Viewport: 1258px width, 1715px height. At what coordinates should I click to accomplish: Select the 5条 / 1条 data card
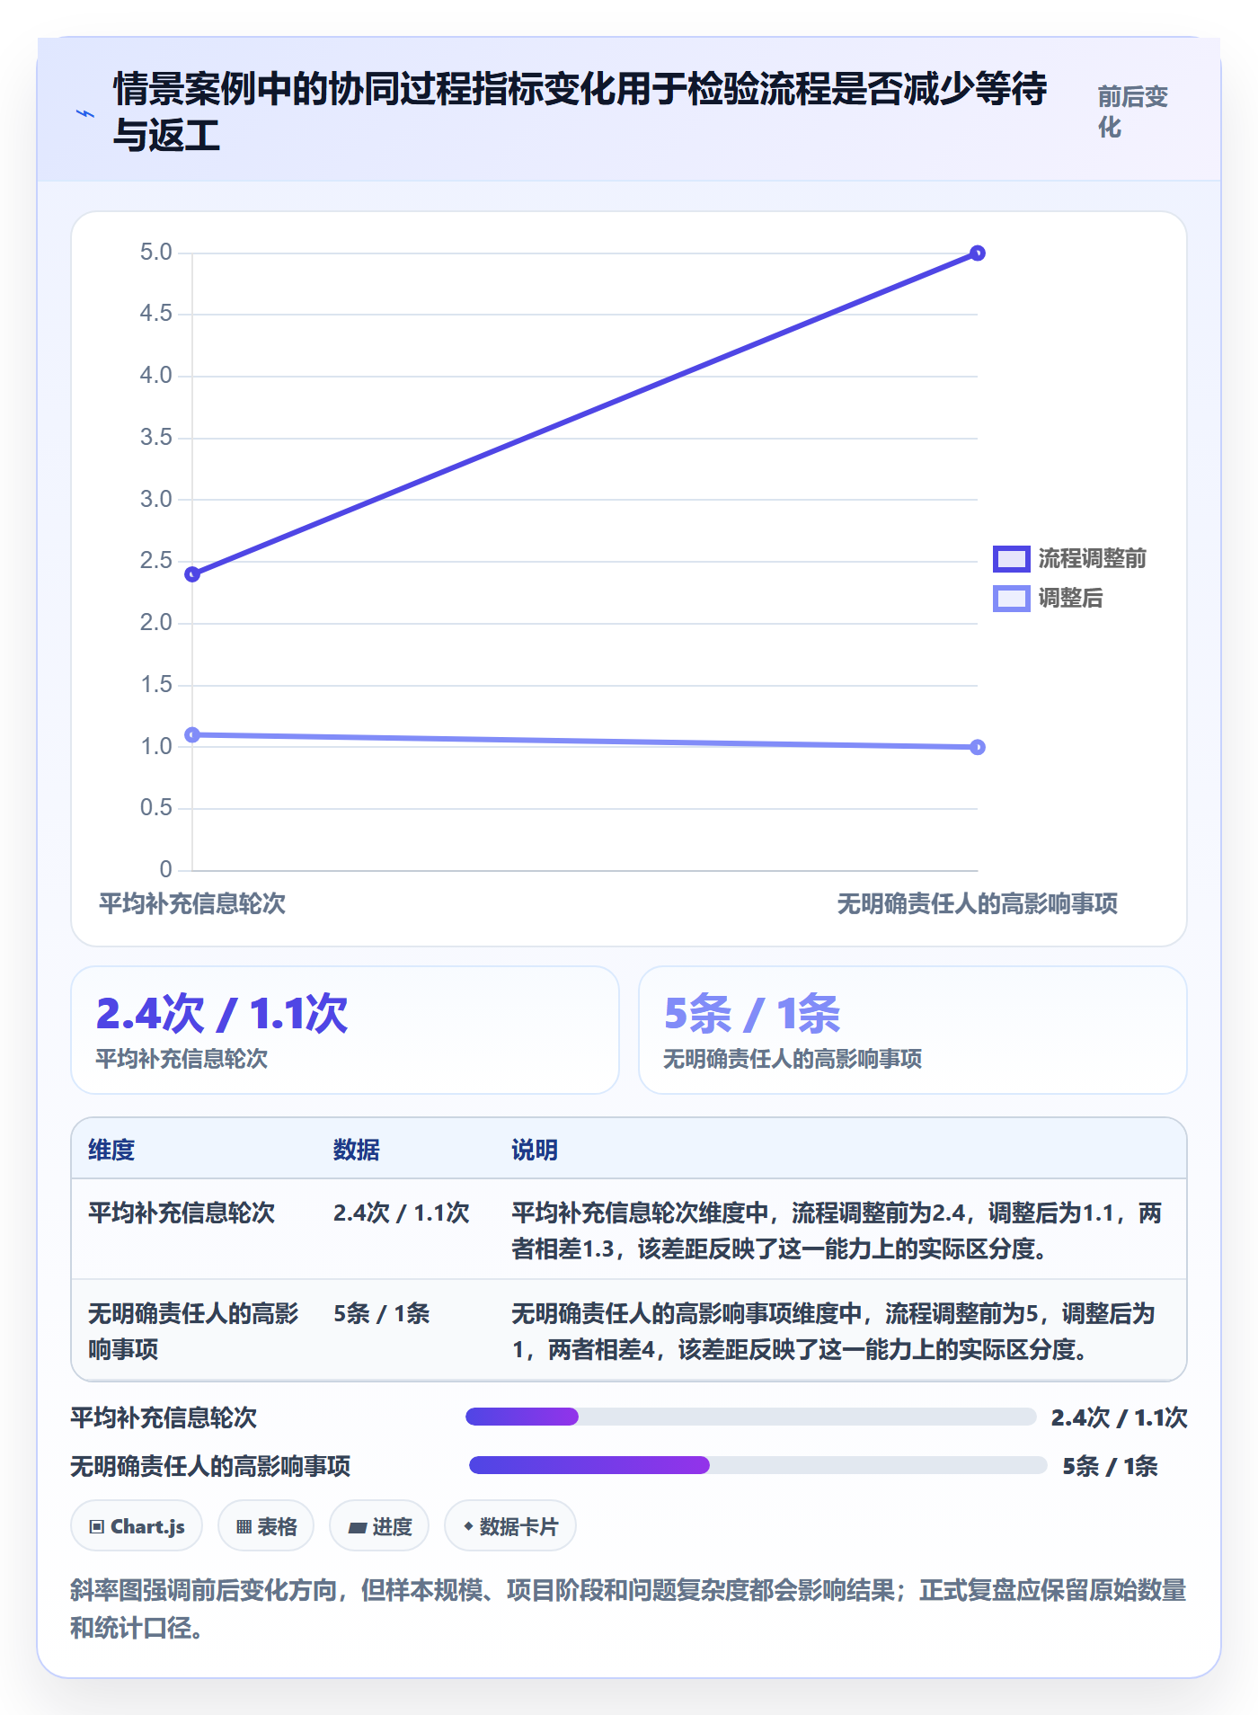click(912, 1030)
